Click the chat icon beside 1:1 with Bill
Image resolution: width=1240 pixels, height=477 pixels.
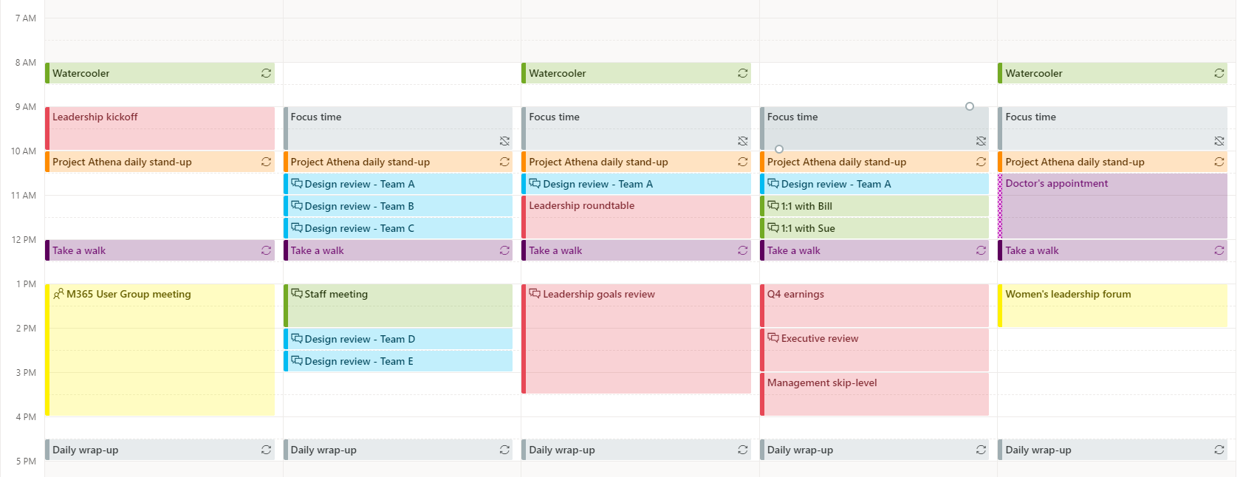773,206
